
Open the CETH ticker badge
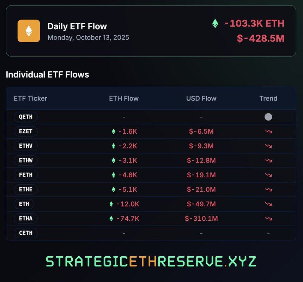tap(26, 233)
